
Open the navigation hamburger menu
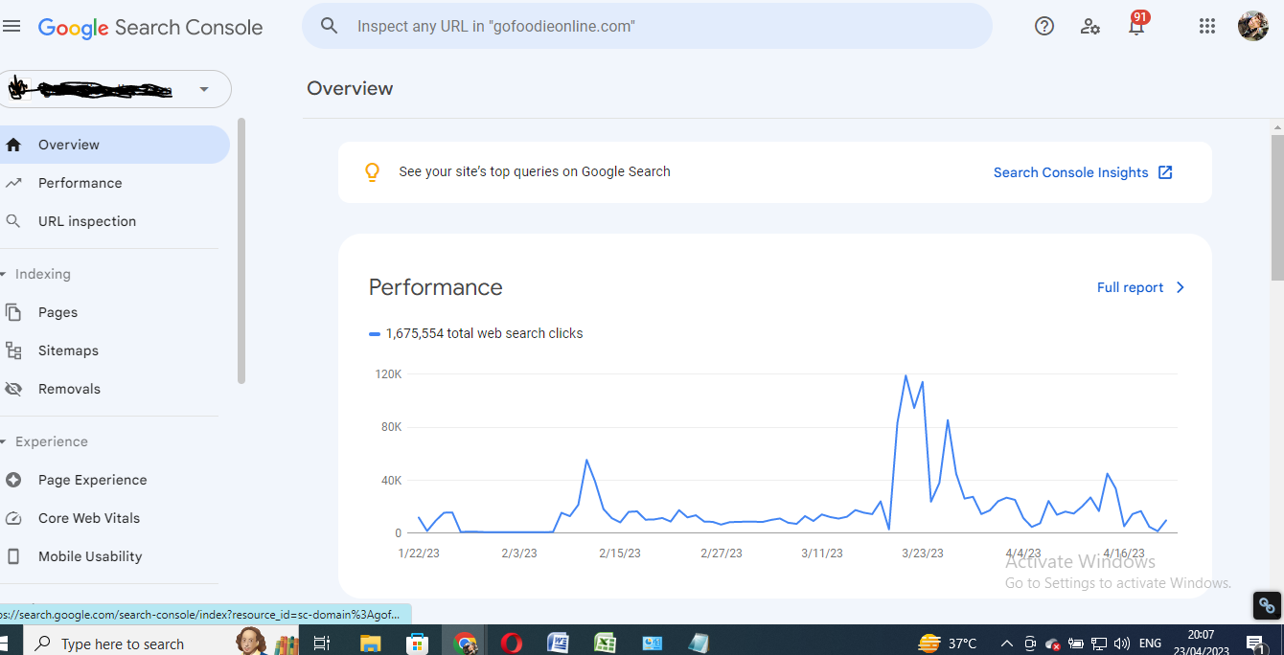click(12, 26)
